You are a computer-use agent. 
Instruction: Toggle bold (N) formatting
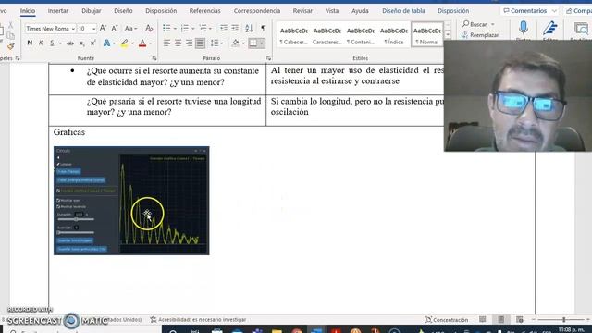tap(30, 43)
